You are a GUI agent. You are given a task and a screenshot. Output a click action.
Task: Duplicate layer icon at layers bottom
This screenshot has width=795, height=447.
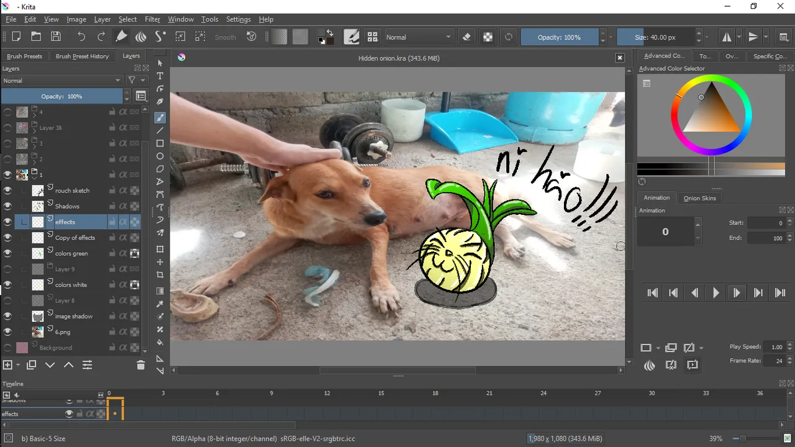[x=31, y=365]
